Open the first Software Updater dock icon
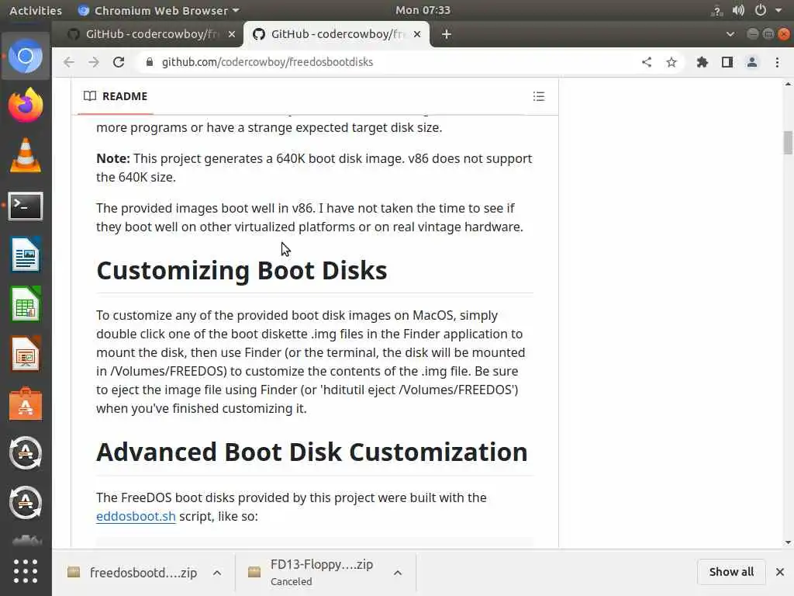Viewport: 794px width, 596px height. tap(26, 453)
